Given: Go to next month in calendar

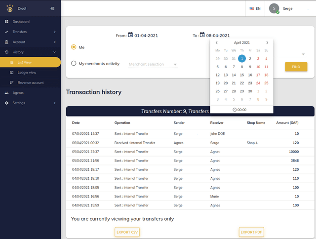Looking at the screenshot, I should (x=267, y=42).
